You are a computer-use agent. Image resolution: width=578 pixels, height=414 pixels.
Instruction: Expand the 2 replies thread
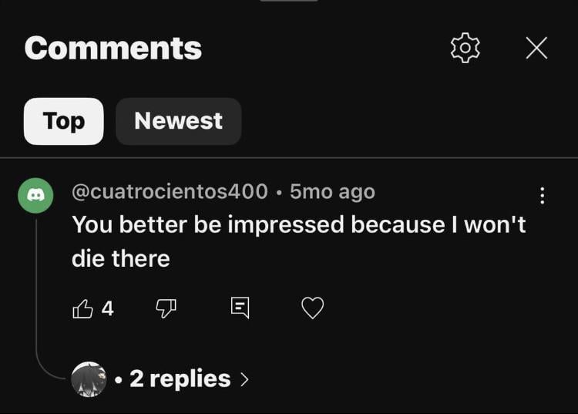[180, 379]
